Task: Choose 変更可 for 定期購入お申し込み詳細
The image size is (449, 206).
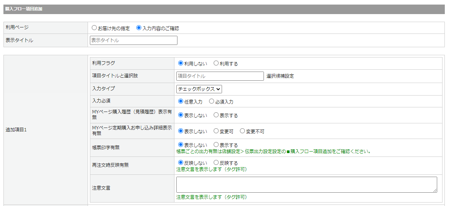Action: coord(216,131)
